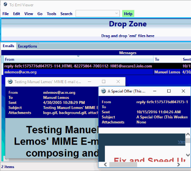This screenshot has width=191, height=171.
Task: Click scroll up arrow in Special Offer window
Action: coord(188,134)
